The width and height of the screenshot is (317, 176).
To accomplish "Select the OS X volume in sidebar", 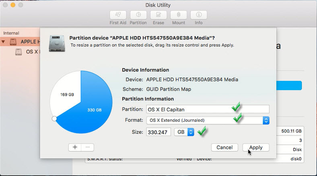I will pyautogui.click(x=27, y=52).
